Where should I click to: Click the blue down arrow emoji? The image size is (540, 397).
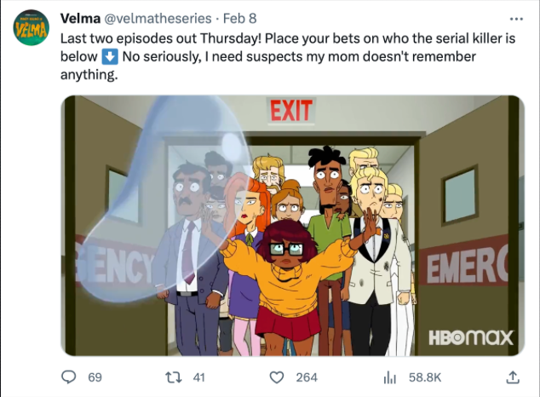click(x=110, y=56)
